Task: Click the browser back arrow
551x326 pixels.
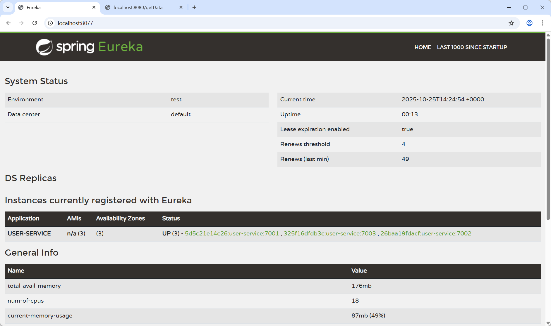Action: 8,23
